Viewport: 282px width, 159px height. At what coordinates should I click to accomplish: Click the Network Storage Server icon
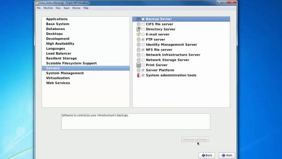pyautogui.click(x=138, y=60)
